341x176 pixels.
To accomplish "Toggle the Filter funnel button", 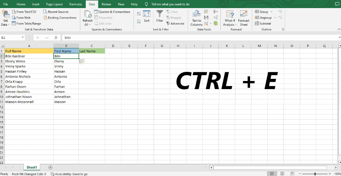I will click(x=159, y=16).
